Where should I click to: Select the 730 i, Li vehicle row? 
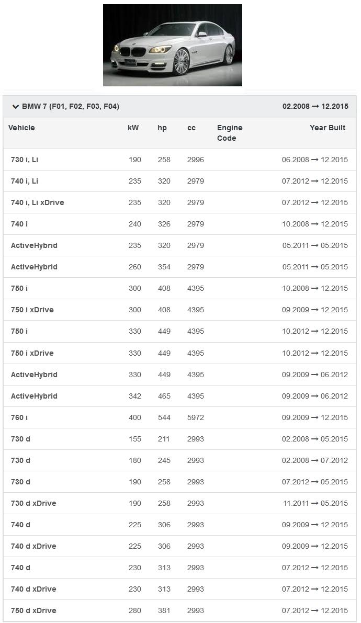coord(25,160)
